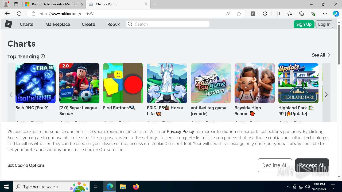Viewport: 342px width, 192px height.
Task: Click the Sol's RNG [Era 9] title
Action: pos(32,108)
